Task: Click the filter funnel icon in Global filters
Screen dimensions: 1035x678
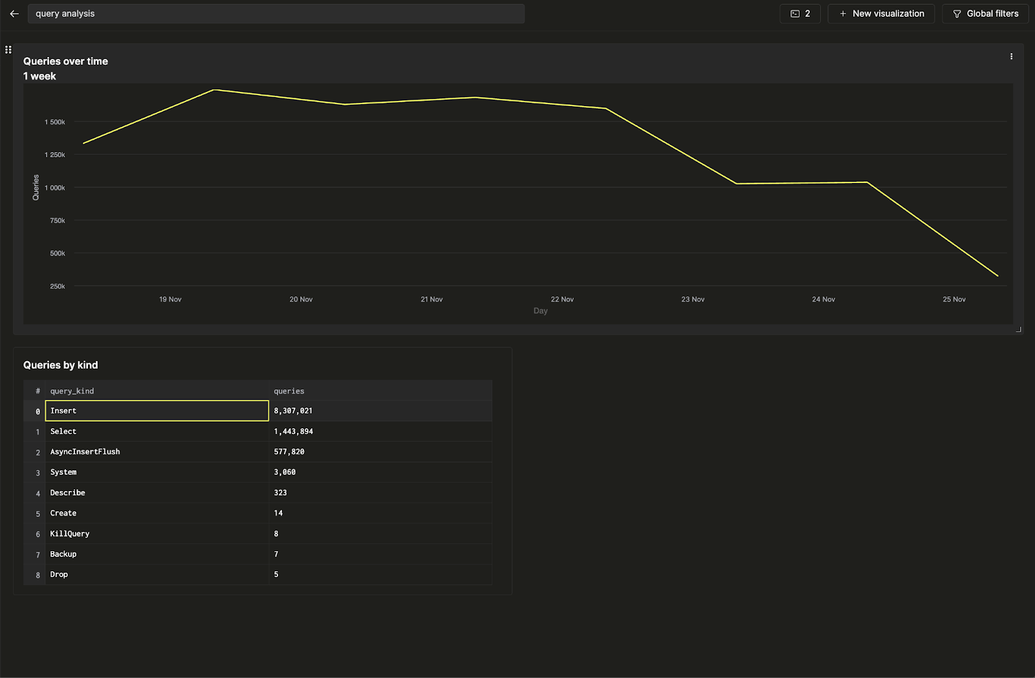Action: pos(957,14)
